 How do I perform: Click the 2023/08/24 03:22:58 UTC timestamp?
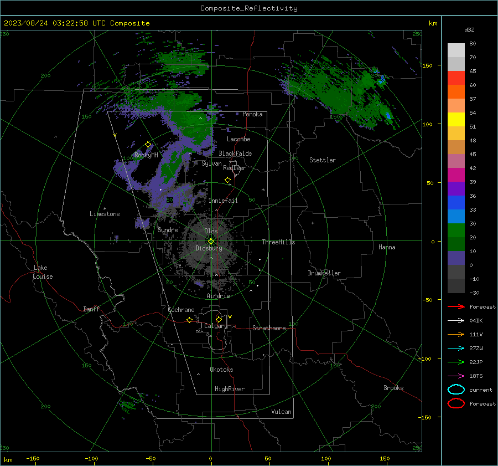pyautogui.click(x=54, y=23)
